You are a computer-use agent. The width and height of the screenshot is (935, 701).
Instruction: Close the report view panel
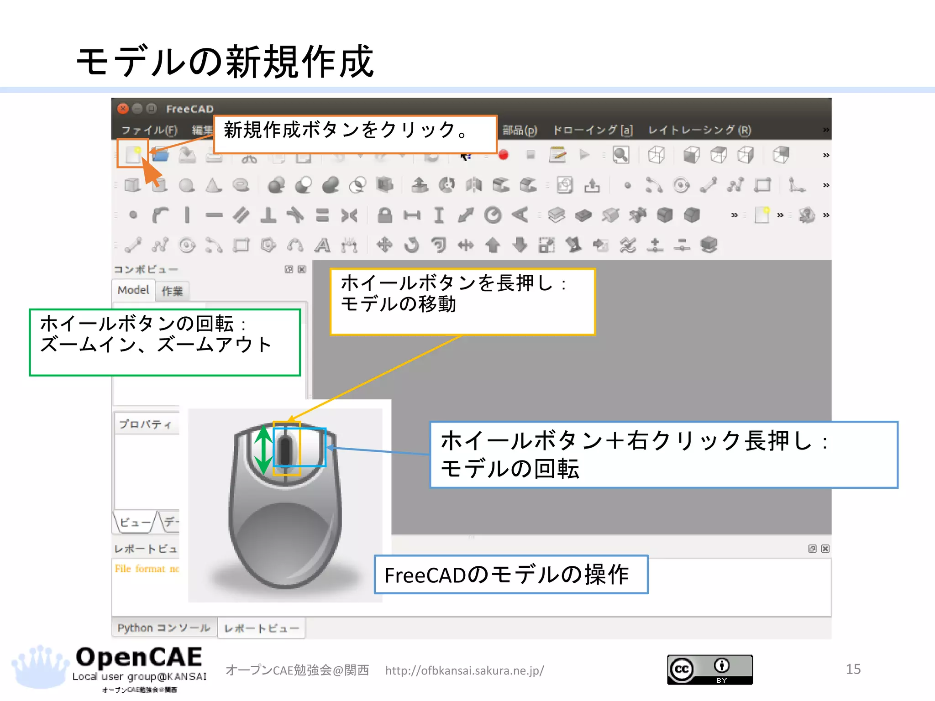click(x=825, y=549)
